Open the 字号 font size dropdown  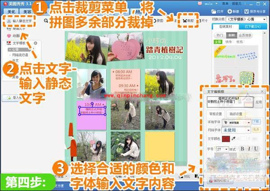pos(222,149)
